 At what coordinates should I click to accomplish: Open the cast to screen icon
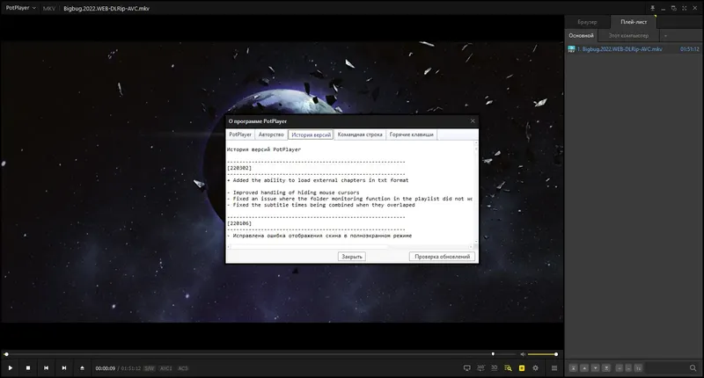467,368
